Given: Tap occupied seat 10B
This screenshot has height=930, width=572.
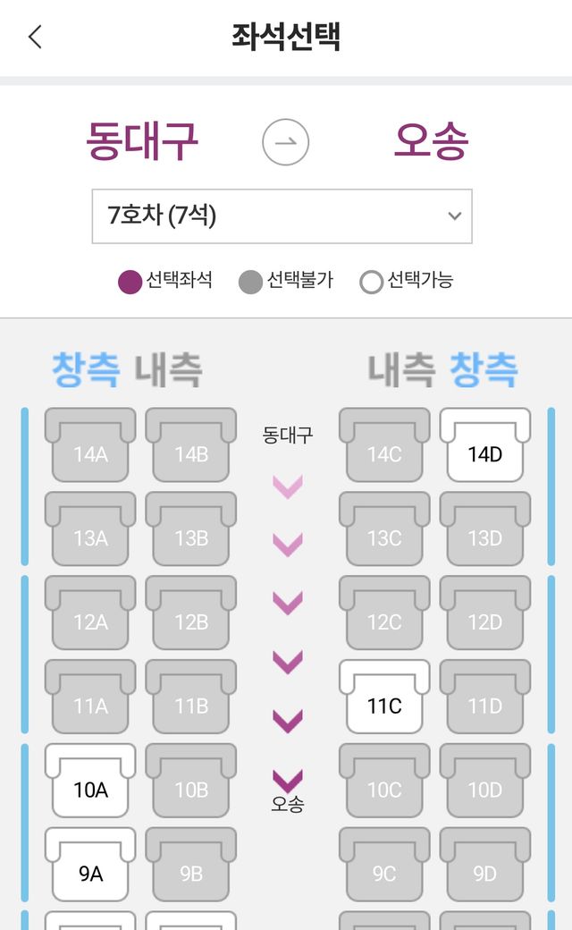Looking at the screenshot, I should click(x=191, y=782).
